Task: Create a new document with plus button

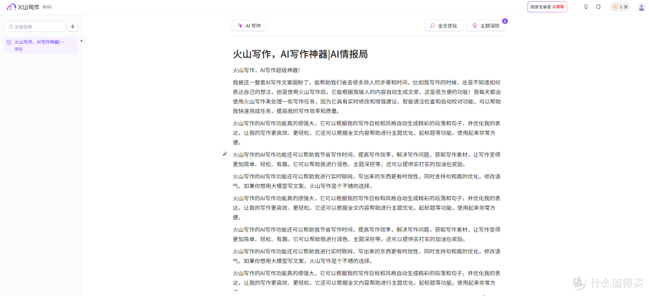Action: pos(73,26)
